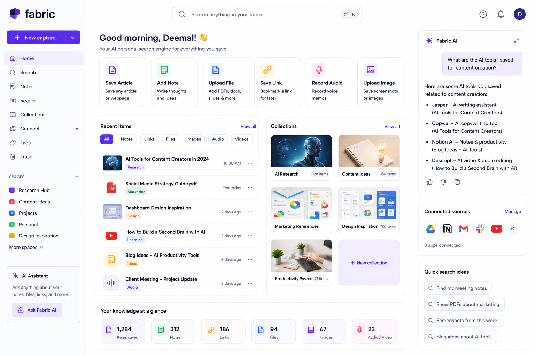This screenshot has width=535, height=356.
Task: Filter recent items by Videos
Action: (x=242, y=139)
